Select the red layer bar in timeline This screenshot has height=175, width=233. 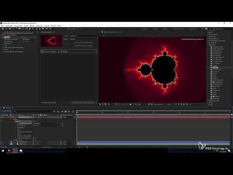click(x=154, y=117)
